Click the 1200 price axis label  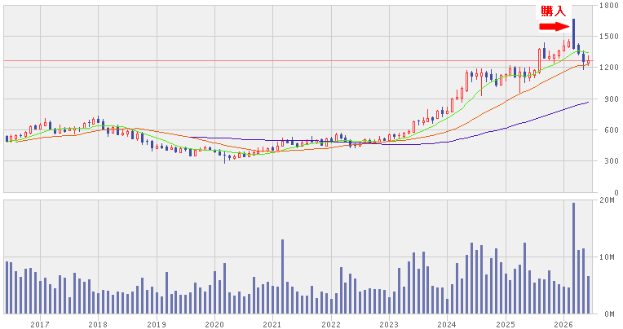[x=610, y=68]
